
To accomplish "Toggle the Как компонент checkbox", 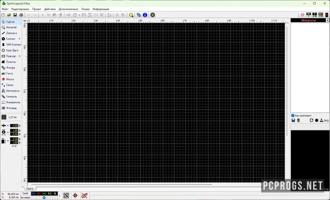I will pos(293,115).
